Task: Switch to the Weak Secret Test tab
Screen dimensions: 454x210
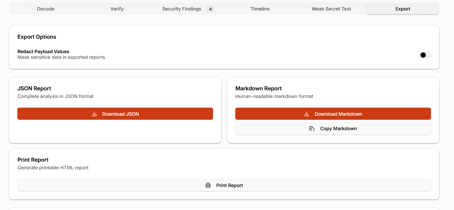Action: (331, 9)
